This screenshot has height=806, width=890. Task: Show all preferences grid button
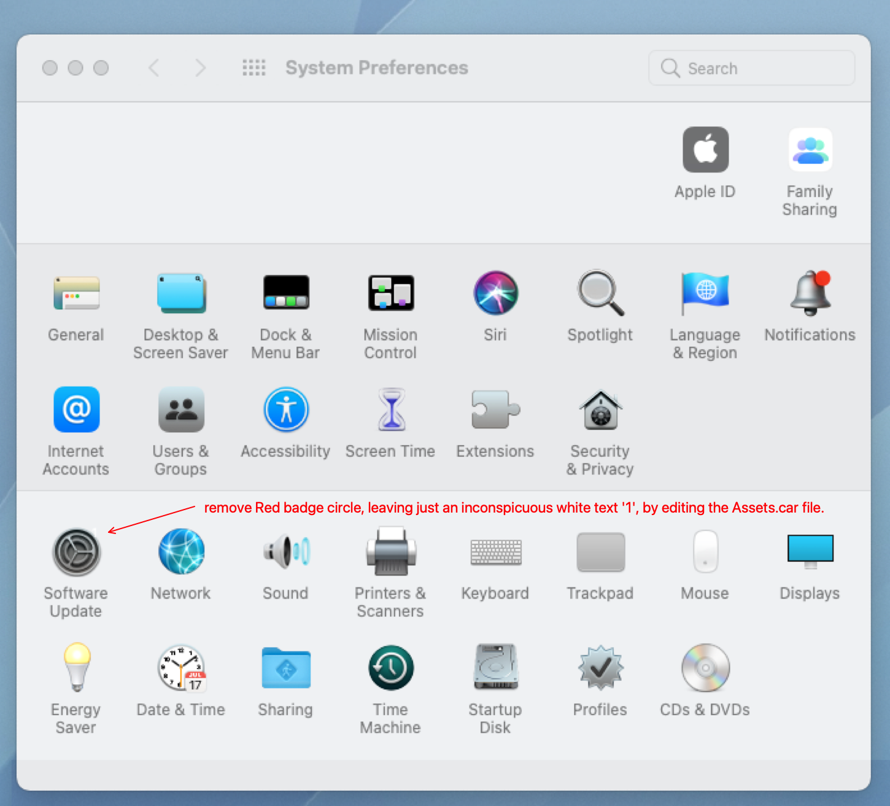click(x=254, y=68)
